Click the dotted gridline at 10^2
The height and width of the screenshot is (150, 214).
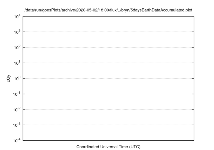coord(108,48)
